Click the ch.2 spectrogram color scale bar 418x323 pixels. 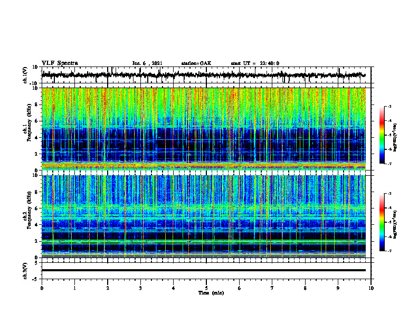382,222
